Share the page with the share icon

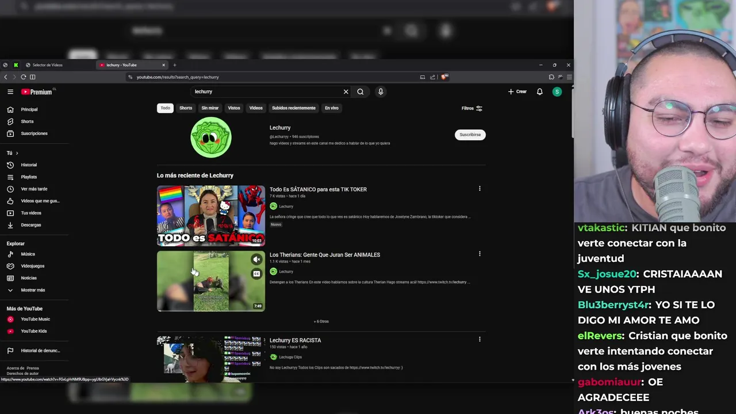[x=432, y=77]
